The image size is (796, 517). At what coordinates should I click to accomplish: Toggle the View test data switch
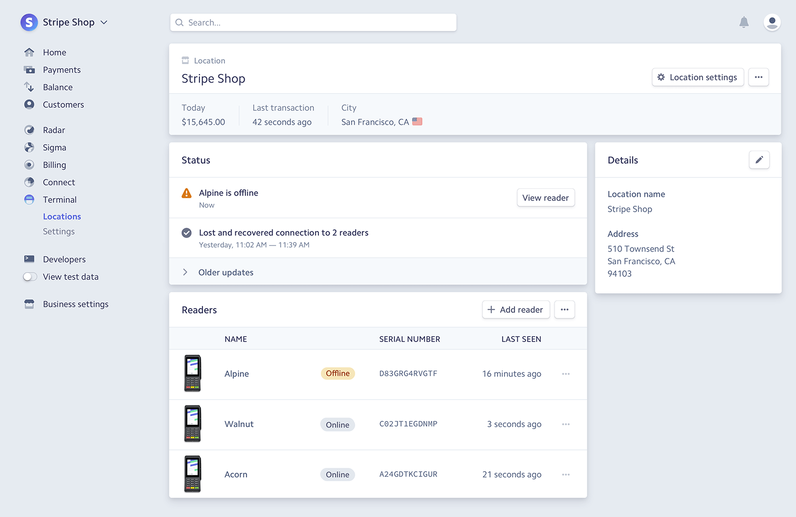pos(30,277)
